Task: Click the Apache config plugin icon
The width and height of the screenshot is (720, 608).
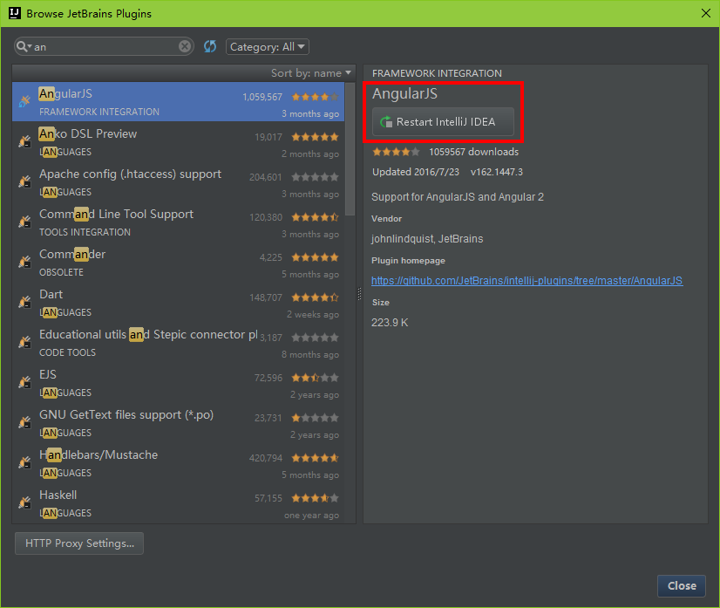Action: pyautogui.click(x=24, y=181)
